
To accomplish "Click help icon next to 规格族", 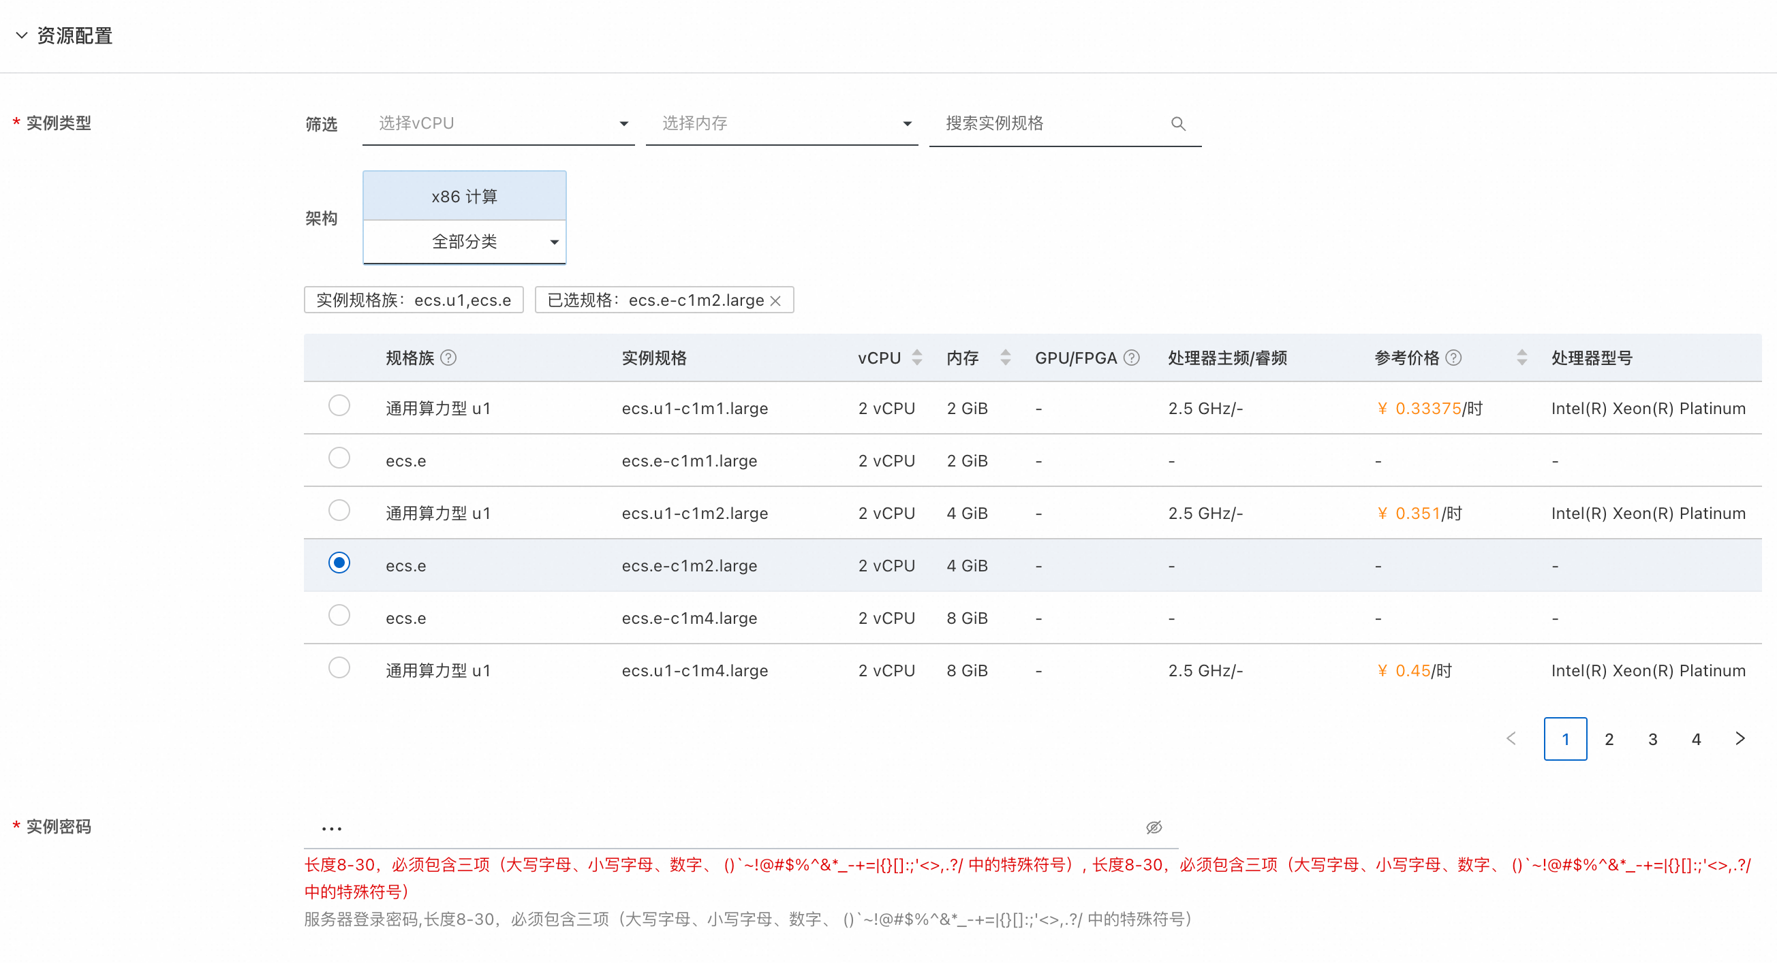I will coord(448,358).
